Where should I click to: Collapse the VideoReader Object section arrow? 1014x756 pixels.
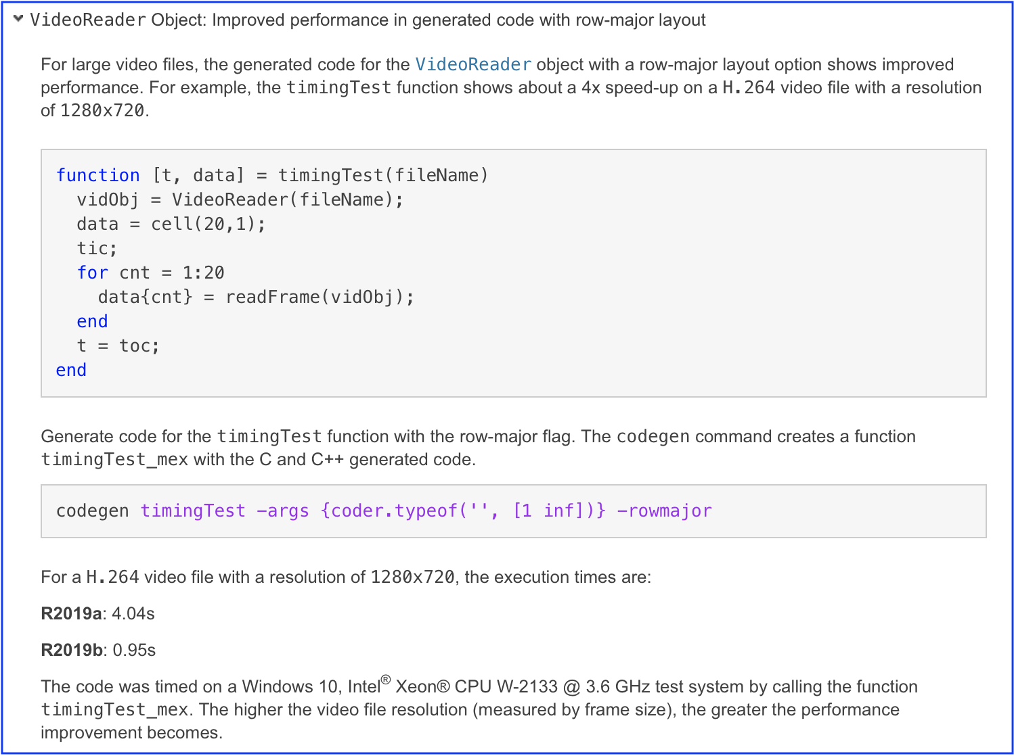(x=18, y=19)
